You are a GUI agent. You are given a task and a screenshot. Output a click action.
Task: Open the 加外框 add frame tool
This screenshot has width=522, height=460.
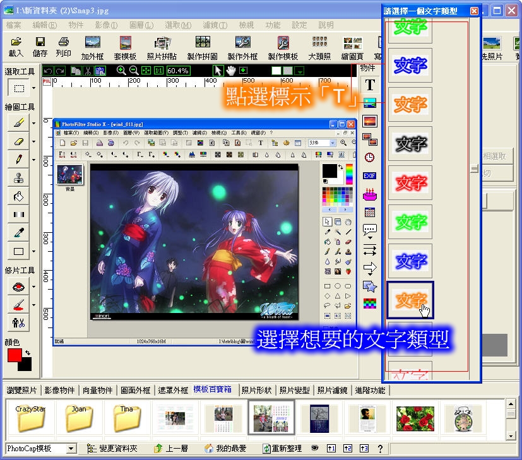[92, 48]
